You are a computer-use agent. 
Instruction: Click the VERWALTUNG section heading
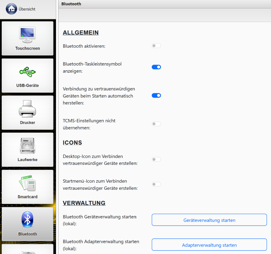84,203
